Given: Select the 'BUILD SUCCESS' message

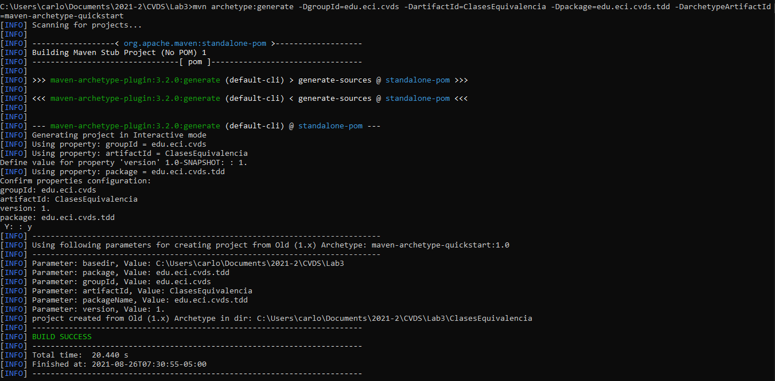Looking at the screenshot, I should 61,337.
